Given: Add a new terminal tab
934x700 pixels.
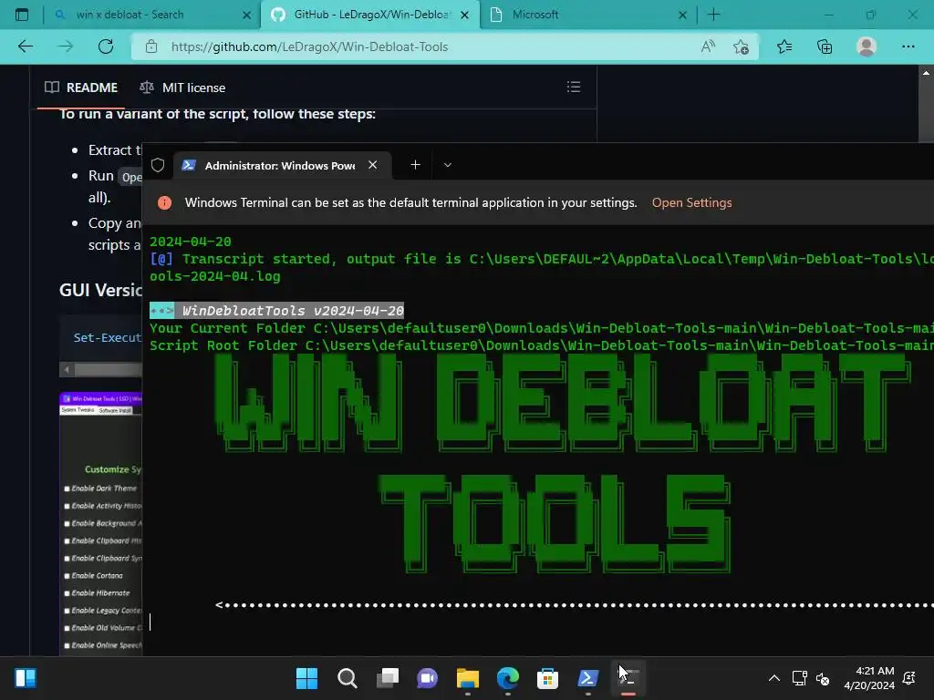Looking at the screenshot, I should point(415,165).
